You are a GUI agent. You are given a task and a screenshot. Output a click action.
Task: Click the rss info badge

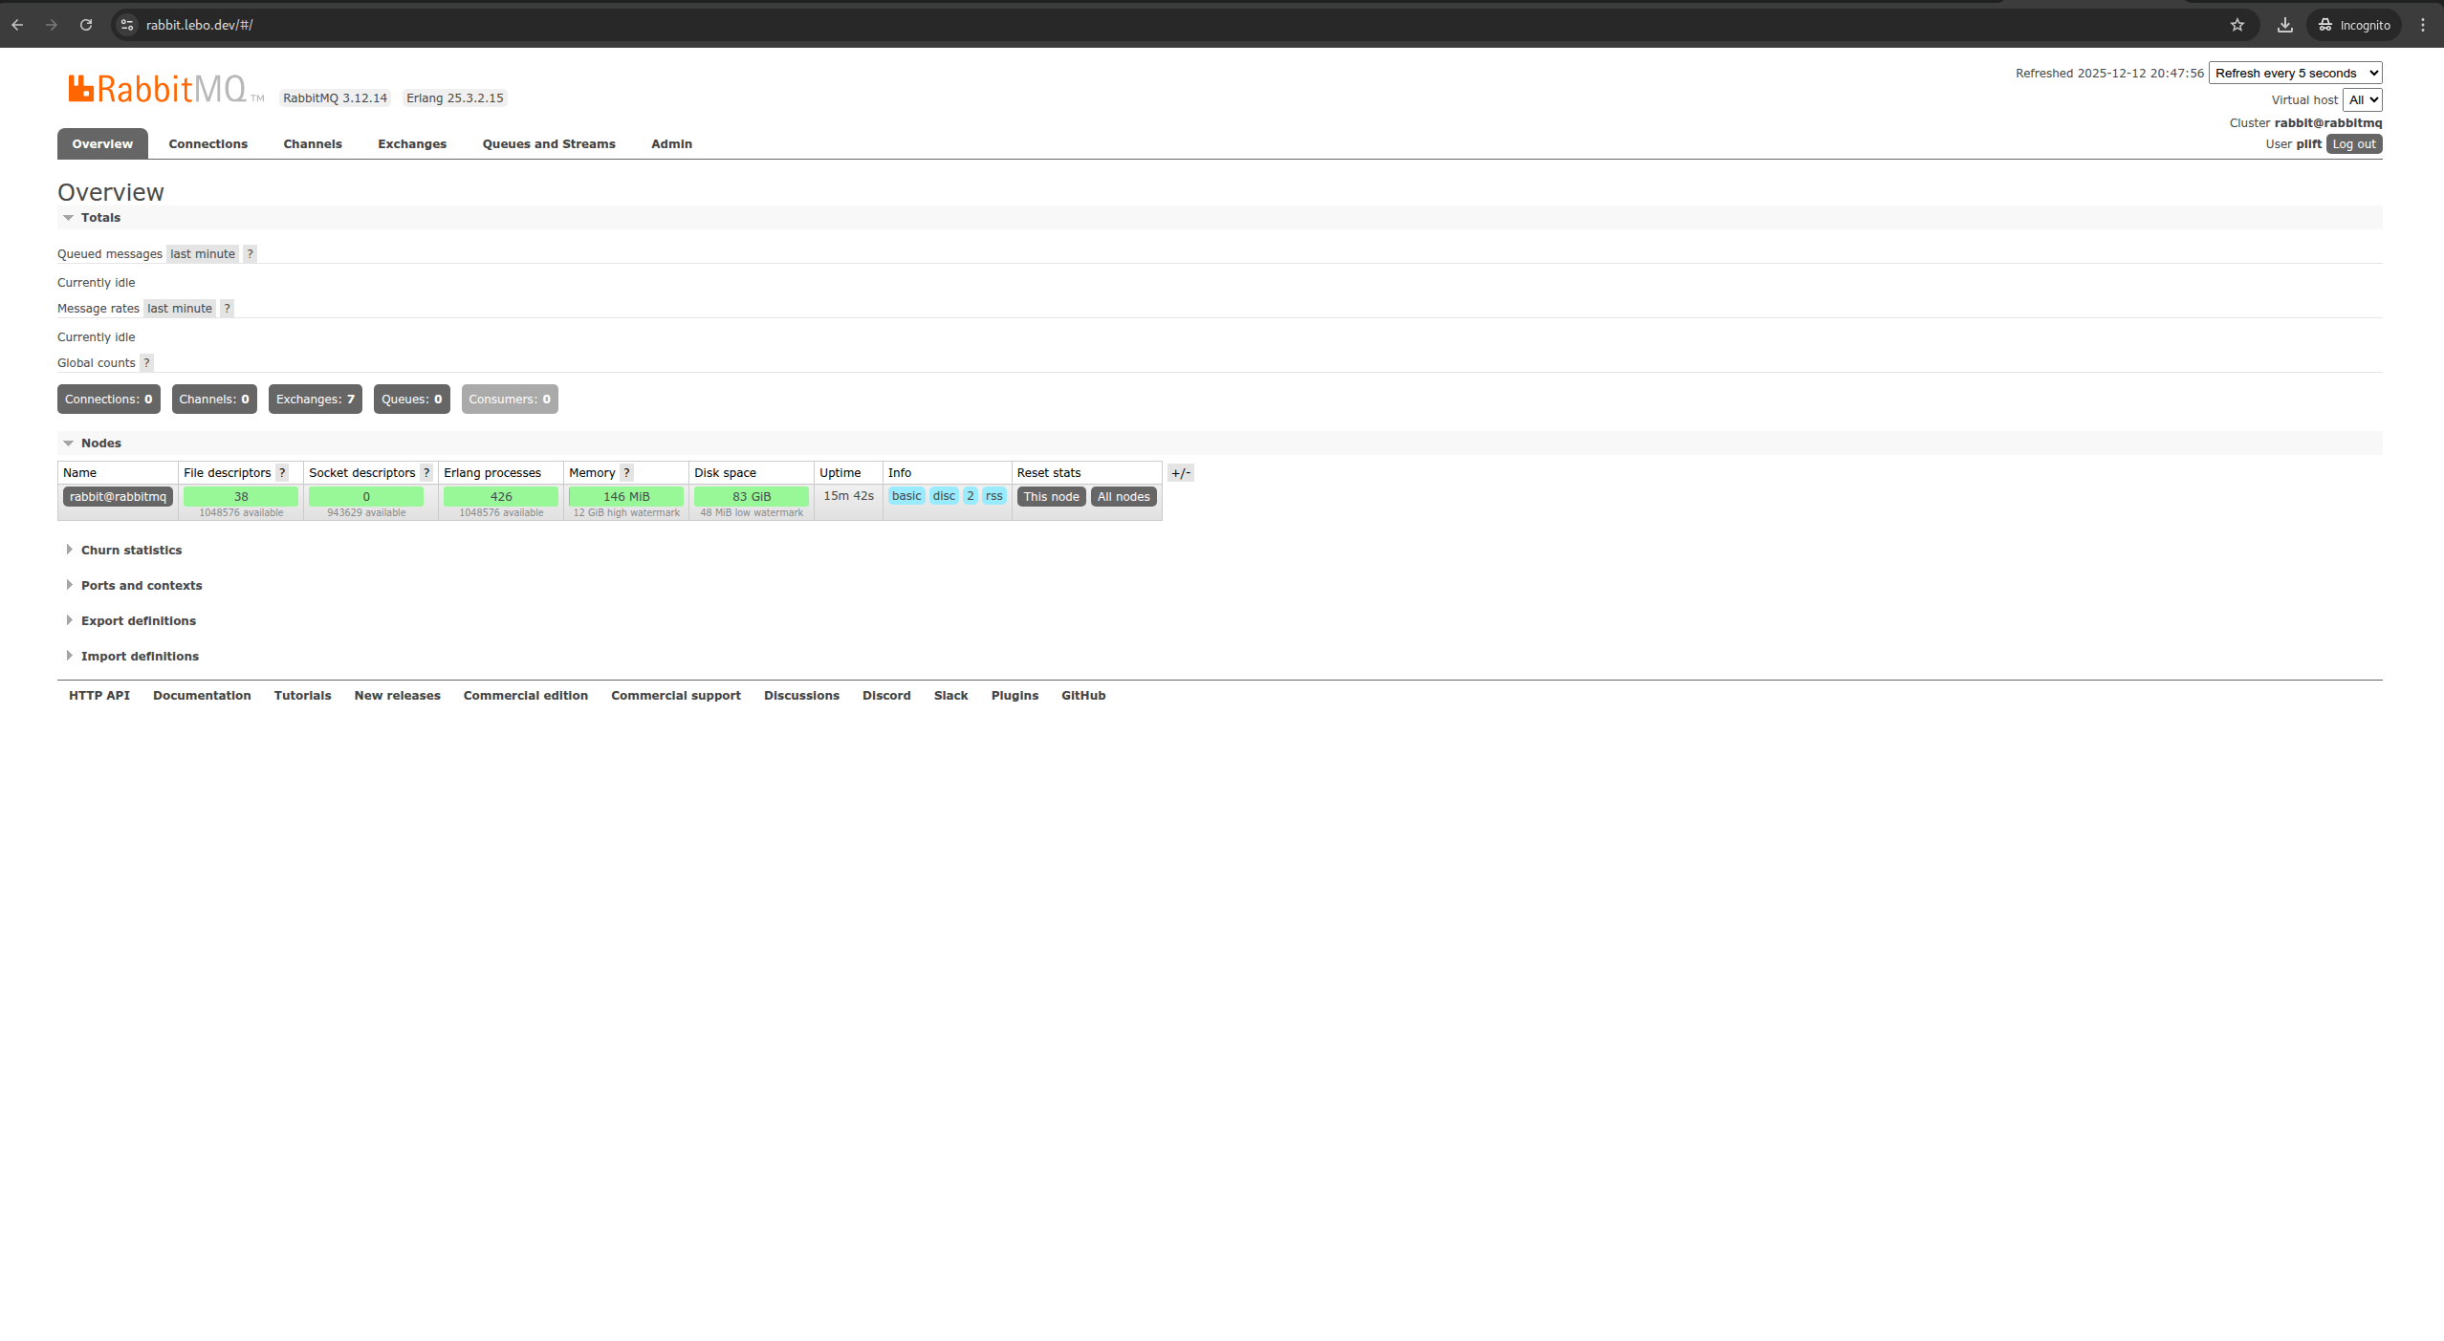pyautogui.click(x=993, y=495)
